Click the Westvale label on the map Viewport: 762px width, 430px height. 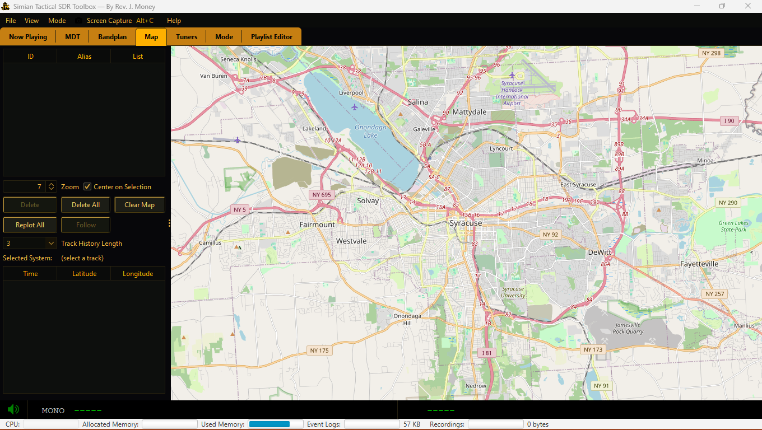tap(351, 241)
